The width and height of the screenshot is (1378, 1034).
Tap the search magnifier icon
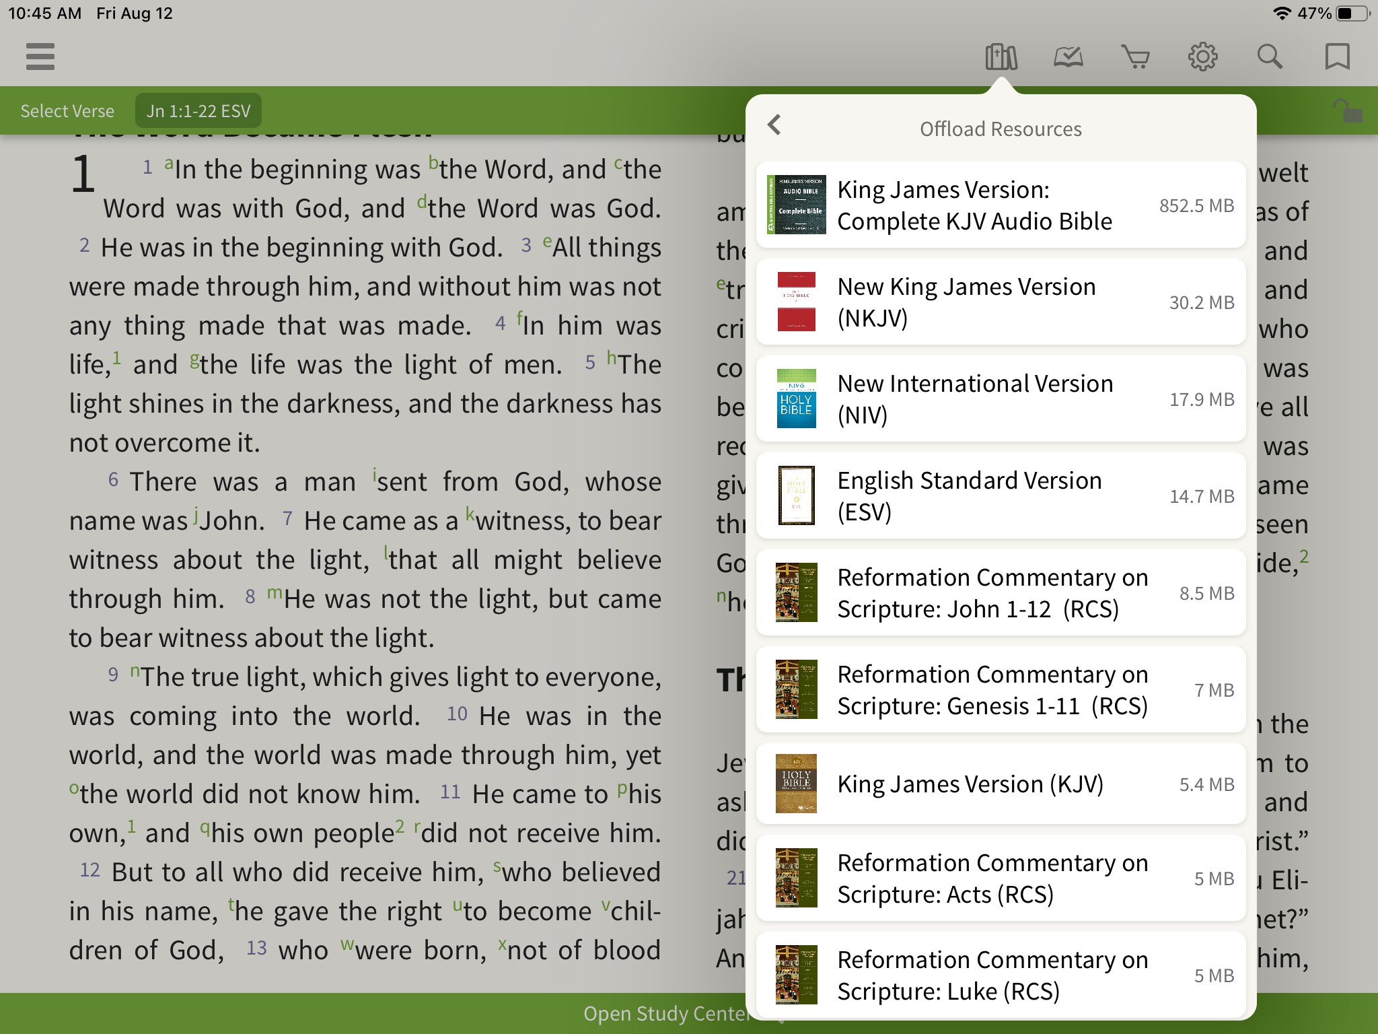tap(1270, 57)
